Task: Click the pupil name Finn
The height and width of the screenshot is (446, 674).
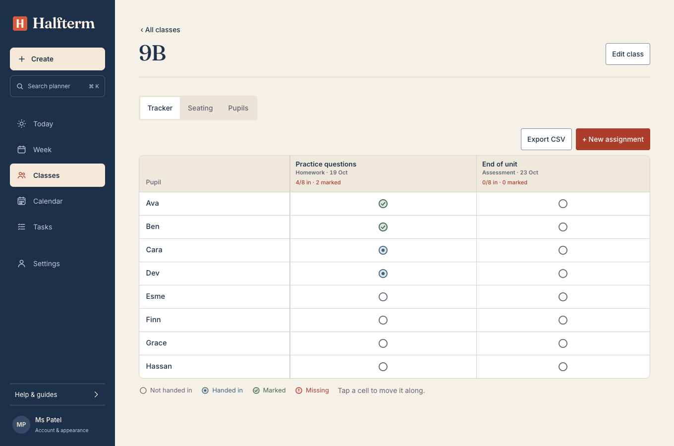Action: tap(154, 320)
